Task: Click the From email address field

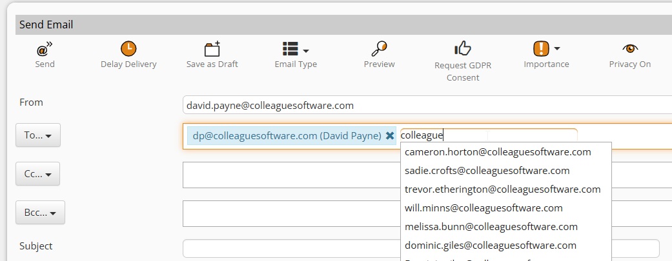Action: (426, 105)
